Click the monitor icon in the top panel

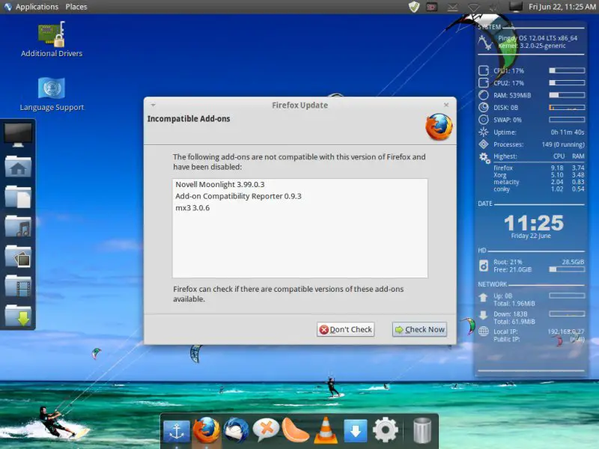[x=515, y=7]
